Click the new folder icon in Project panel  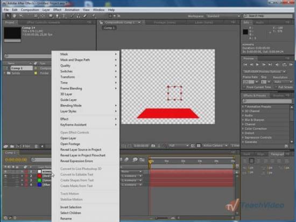click(12, 146)
